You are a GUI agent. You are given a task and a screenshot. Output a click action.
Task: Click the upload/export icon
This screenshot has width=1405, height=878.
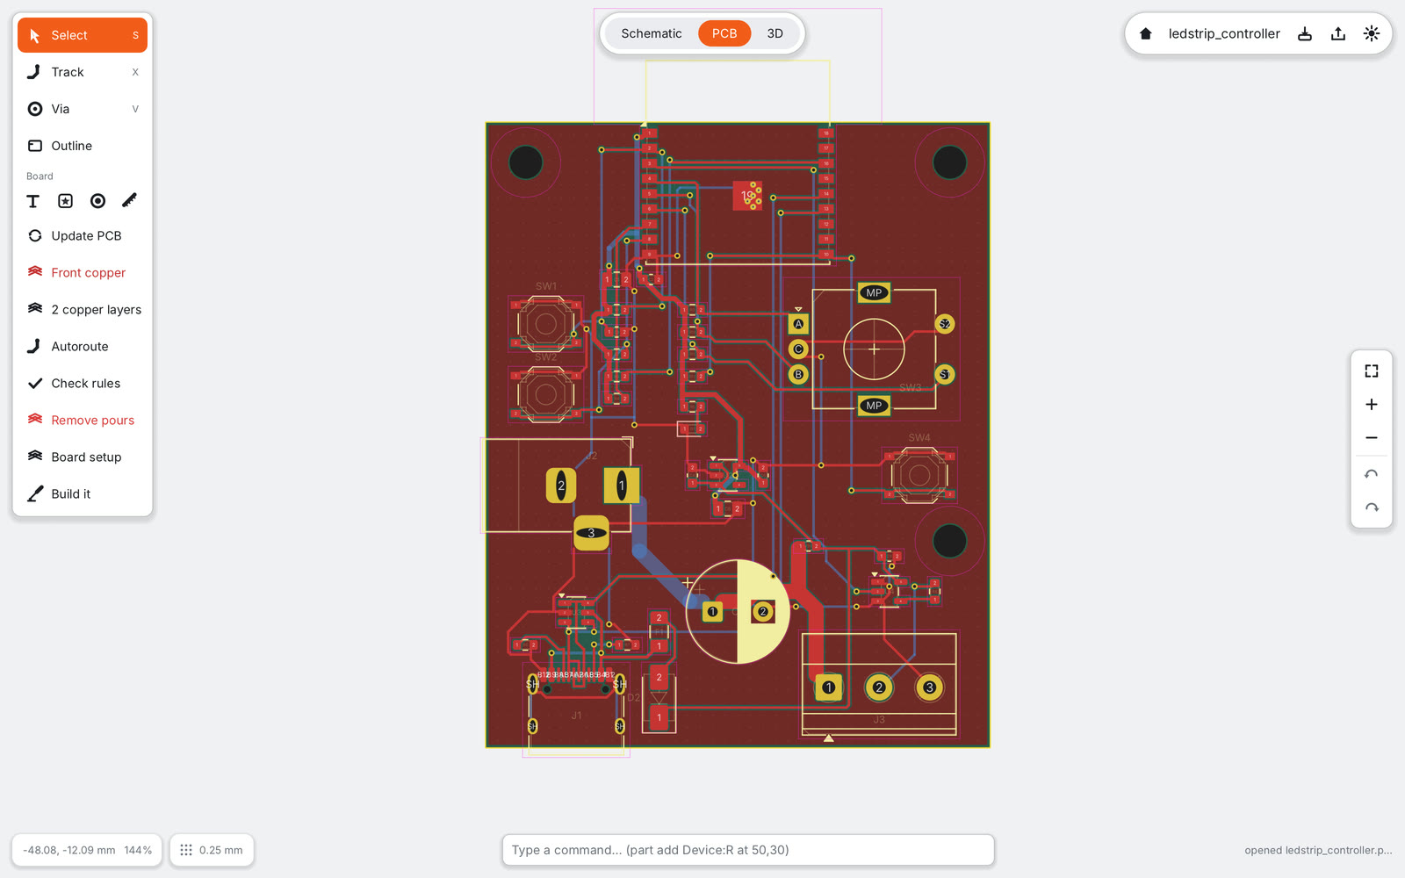(1338, 33)
